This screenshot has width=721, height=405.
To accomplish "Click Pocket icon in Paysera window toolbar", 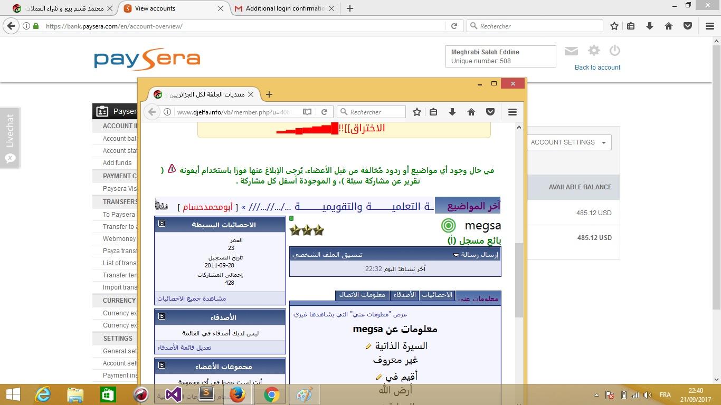I will 688,26.
